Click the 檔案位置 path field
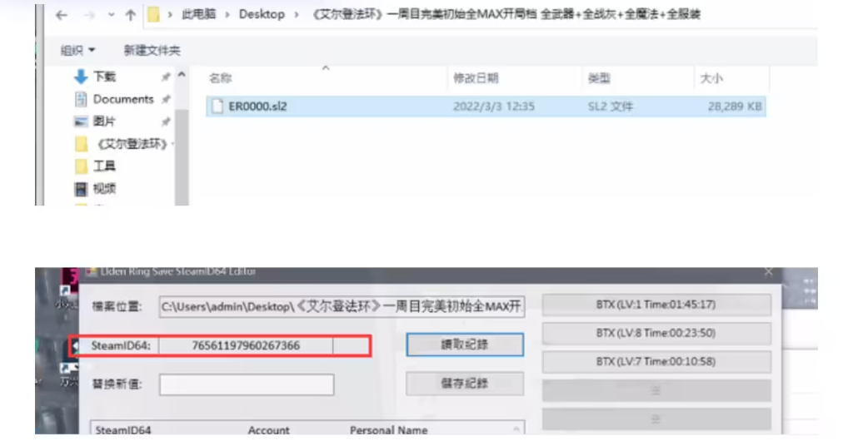 [342, 307]
